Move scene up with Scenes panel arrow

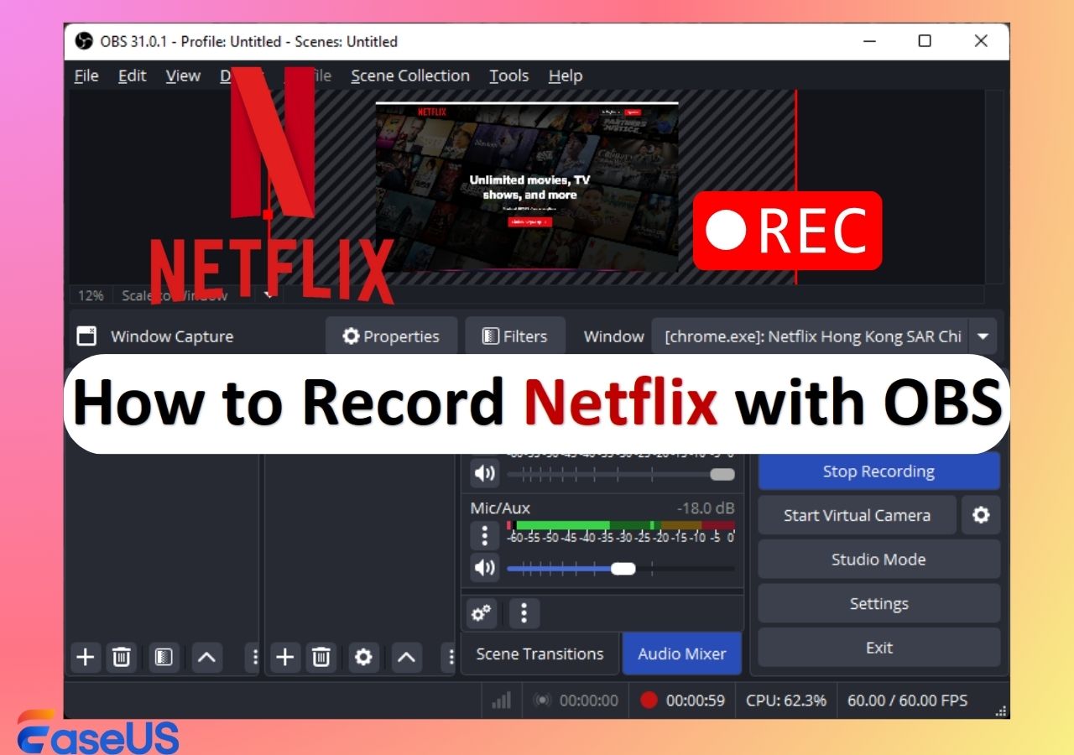tap(206, 657)
